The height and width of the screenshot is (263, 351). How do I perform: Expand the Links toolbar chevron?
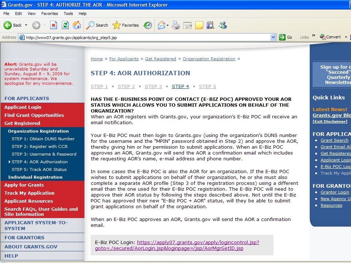[314, 35]
